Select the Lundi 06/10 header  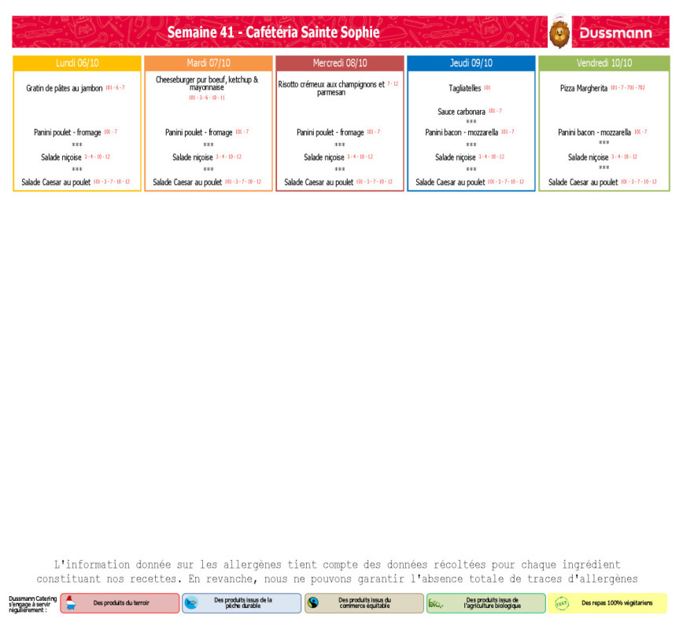[77, 63]
